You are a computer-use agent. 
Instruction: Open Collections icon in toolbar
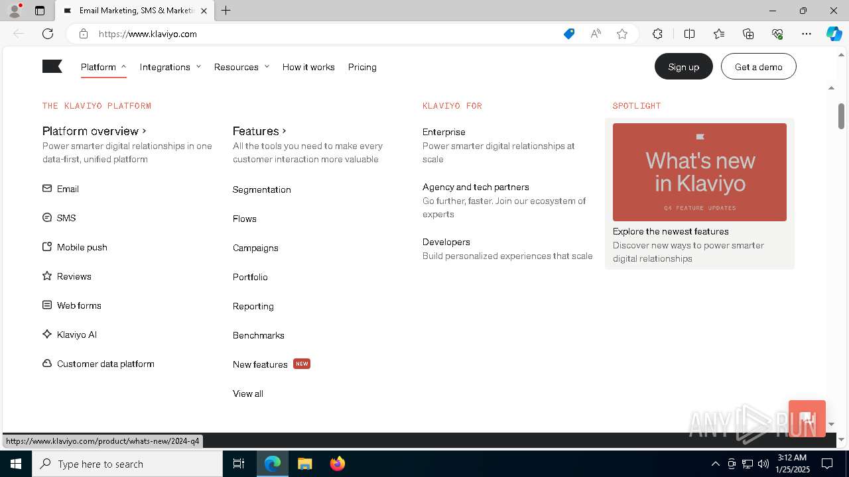click(748, 34)
